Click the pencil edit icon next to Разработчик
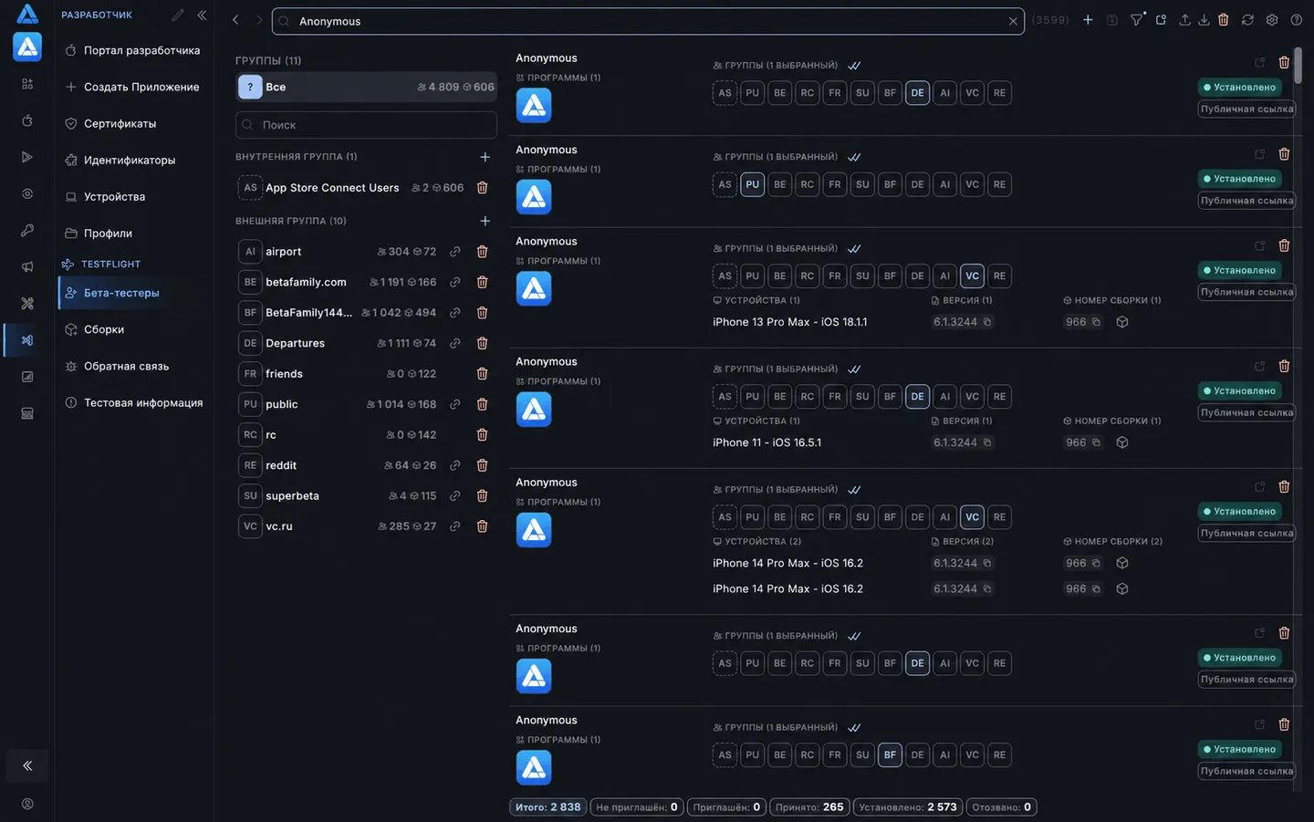The image size is (1314, 822). [x=178, y=15]
